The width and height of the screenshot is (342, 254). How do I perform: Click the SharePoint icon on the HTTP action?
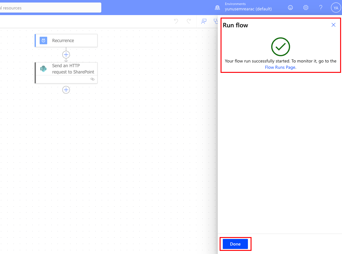(43, 69)
